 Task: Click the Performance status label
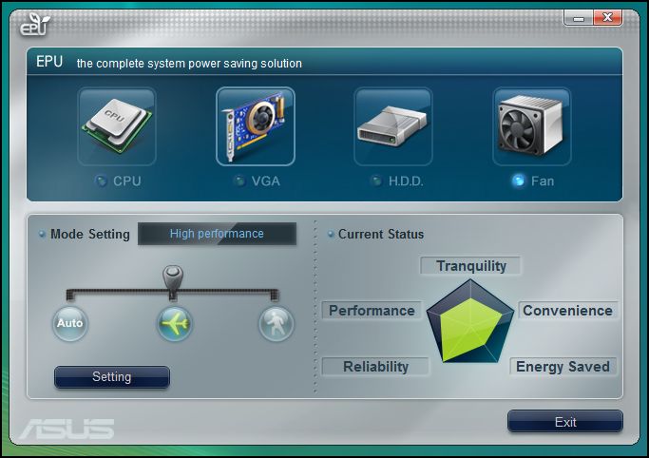[372, 311]
